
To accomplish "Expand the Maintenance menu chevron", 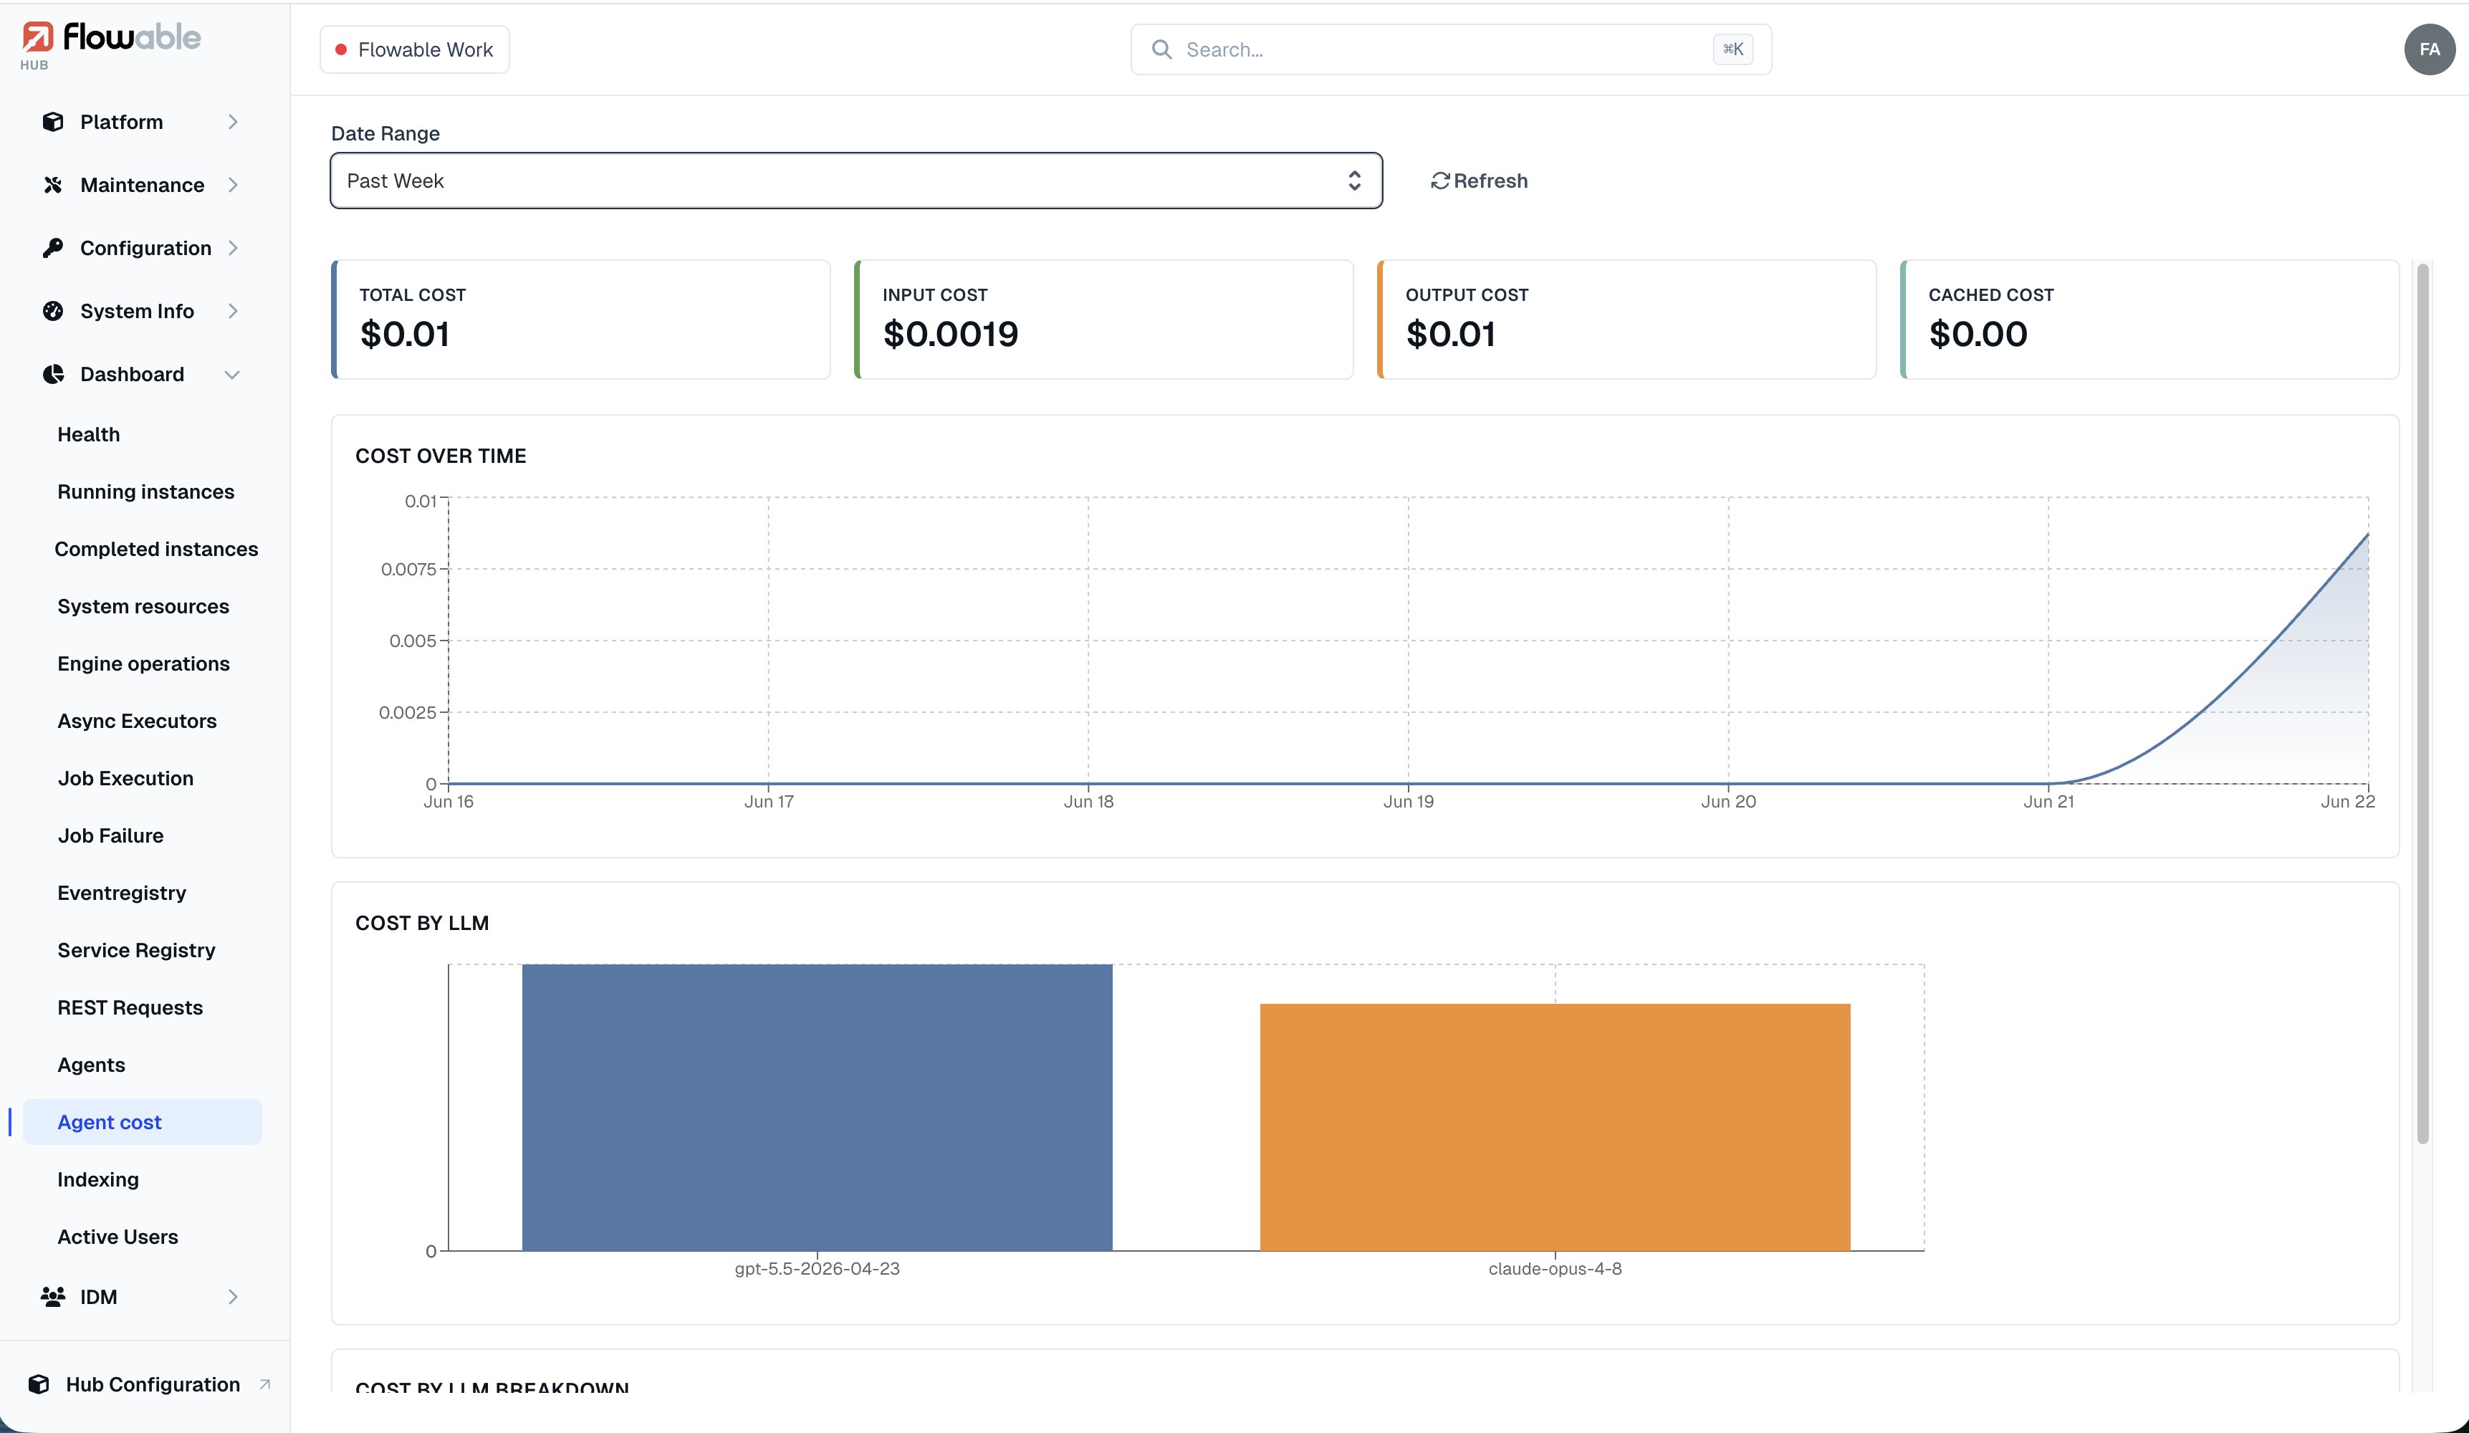I will (x=233, y=185).
